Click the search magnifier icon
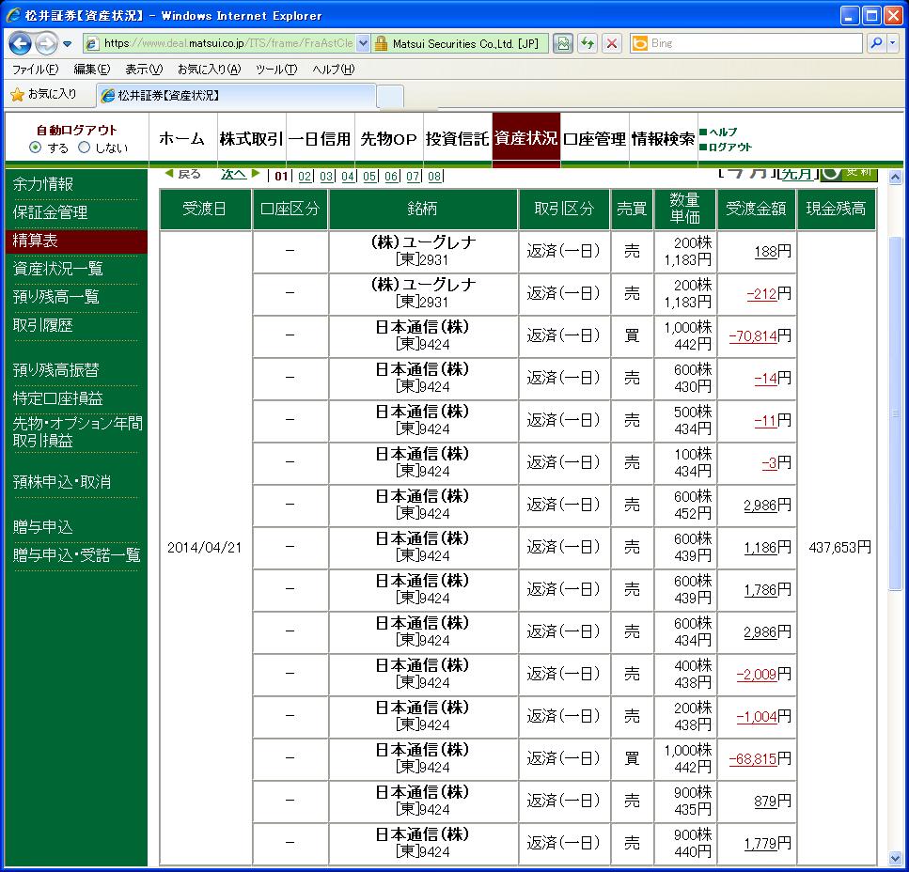The image size is (909, 872). pyautogui.click(x=875, y=43)
